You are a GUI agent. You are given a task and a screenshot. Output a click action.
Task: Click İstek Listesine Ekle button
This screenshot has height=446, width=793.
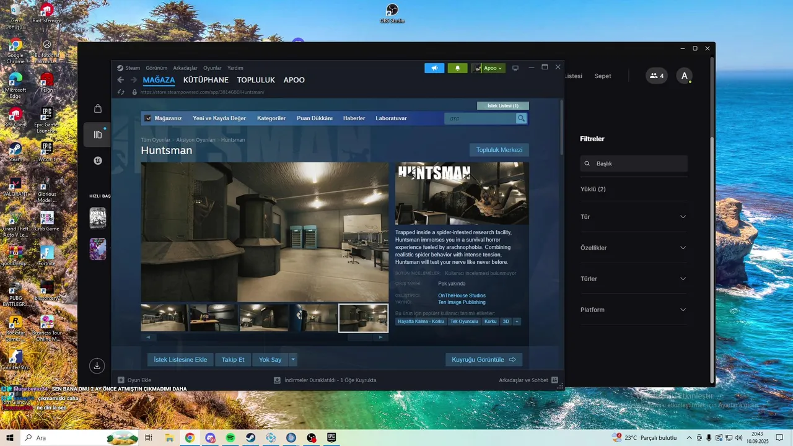point(180,359)
